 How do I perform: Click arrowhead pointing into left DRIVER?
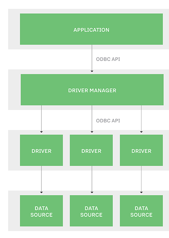coord(41,132)
